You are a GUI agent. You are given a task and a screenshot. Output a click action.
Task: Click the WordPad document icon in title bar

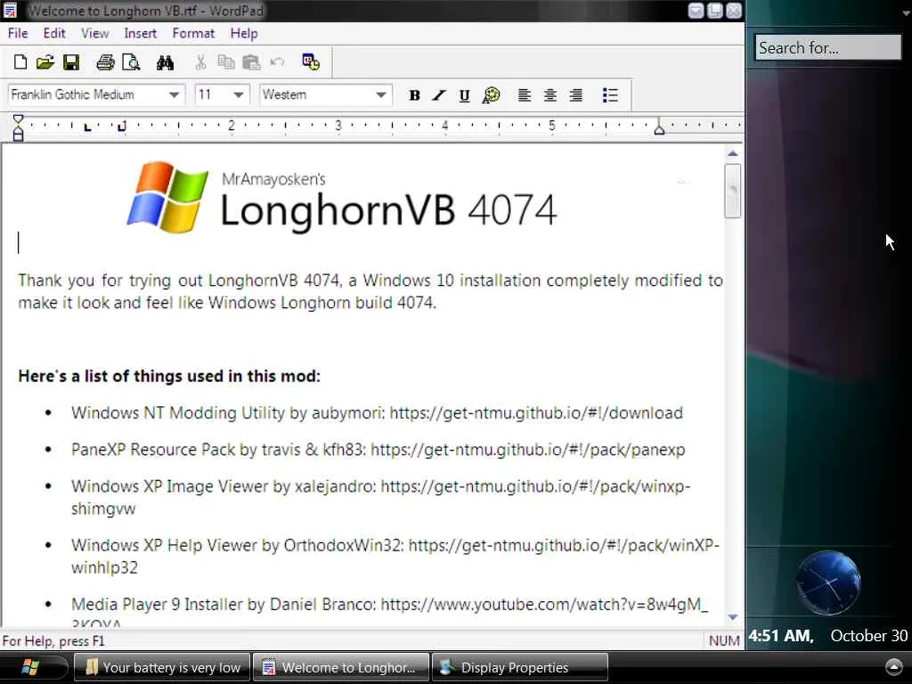(x=10, y=11)
